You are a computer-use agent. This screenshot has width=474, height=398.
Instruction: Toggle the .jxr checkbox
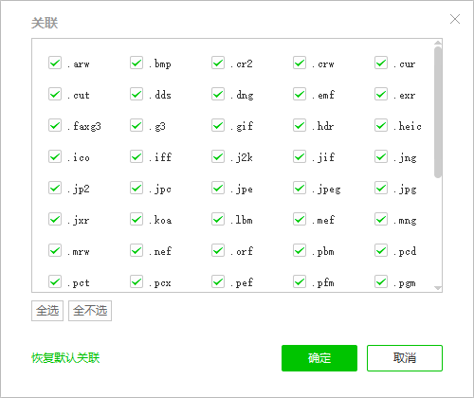55,219
